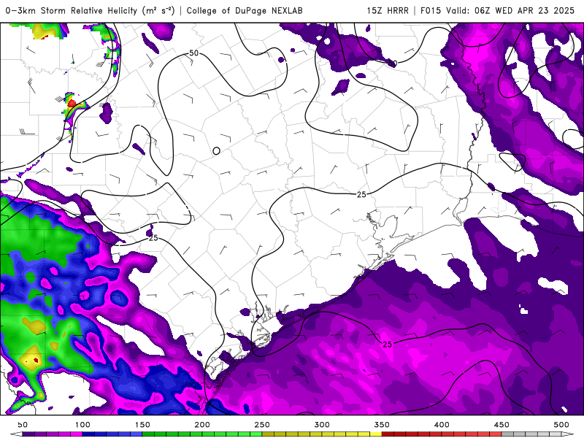Click the "50" contour label near the map top
Viewport: 584px width, 438px height.
pyautogui.click(x=193, y=53)
